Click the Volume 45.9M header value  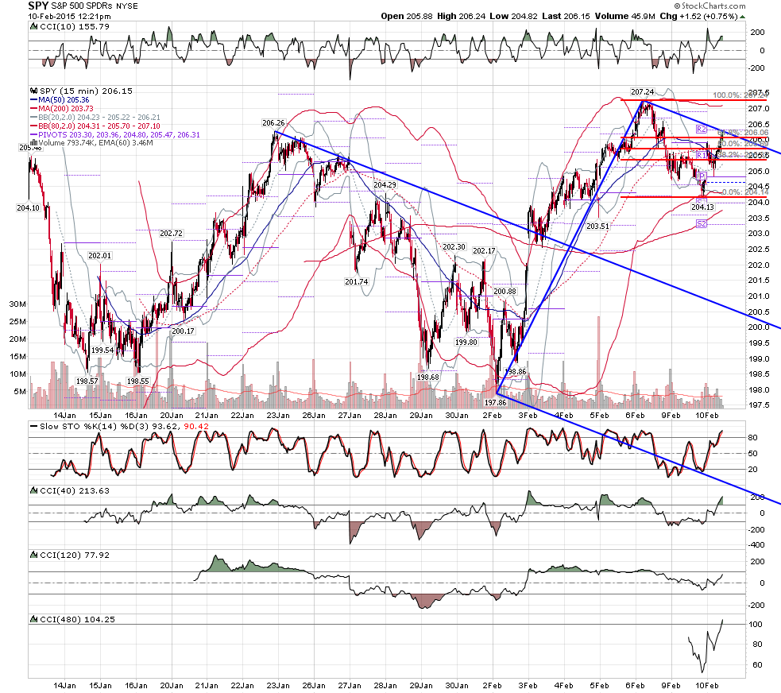click(x=625, y=16)
